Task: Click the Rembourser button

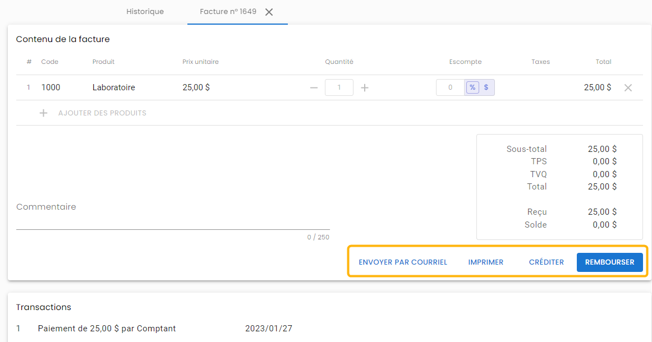Action: click(609, 262)
